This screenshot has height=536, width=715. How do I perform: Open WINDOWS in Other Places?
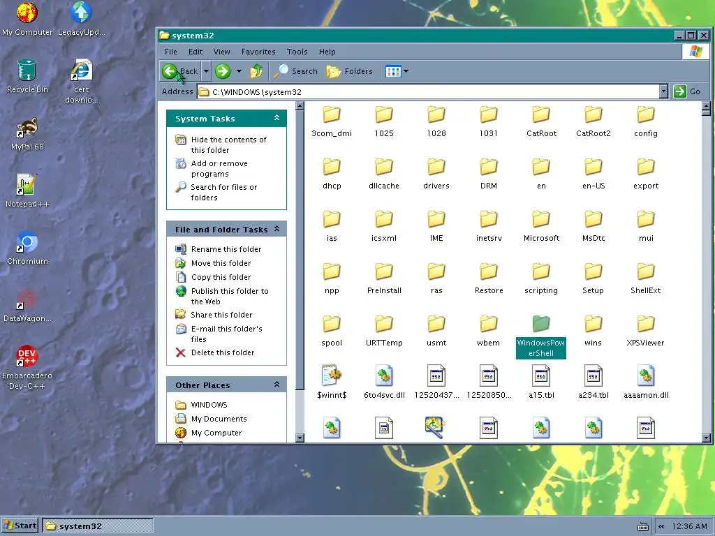(201, 405)
